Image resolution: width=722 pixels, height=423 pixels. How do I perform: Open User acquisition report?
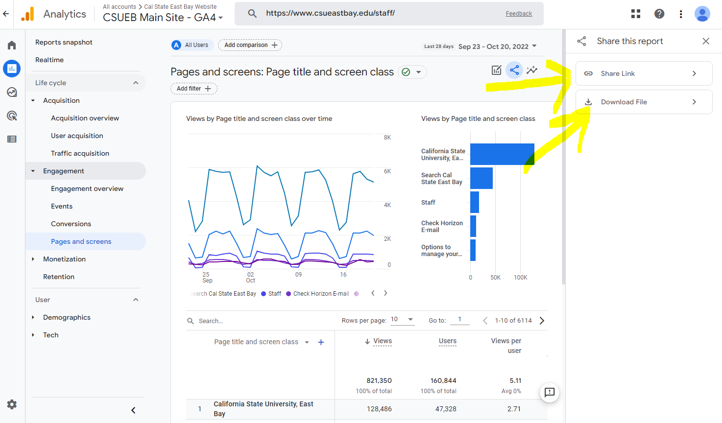(x=77, y=136)
